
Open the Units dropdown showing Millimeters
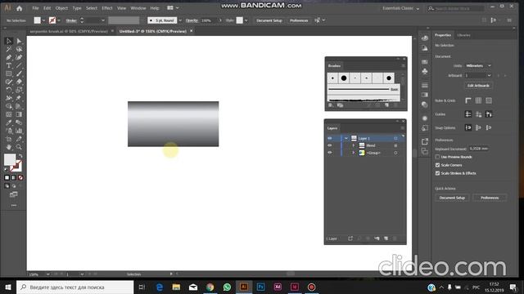478,65
